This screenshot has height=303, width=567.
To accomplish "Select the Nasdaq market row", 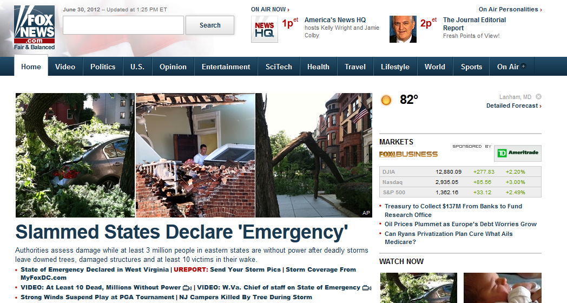I will 460,182.
